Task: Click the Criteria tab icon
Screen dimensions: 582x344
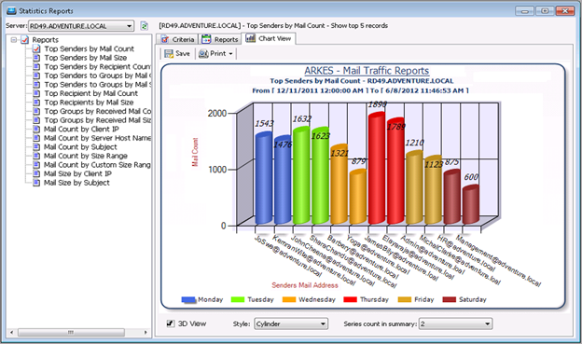Action: (165, 39)
